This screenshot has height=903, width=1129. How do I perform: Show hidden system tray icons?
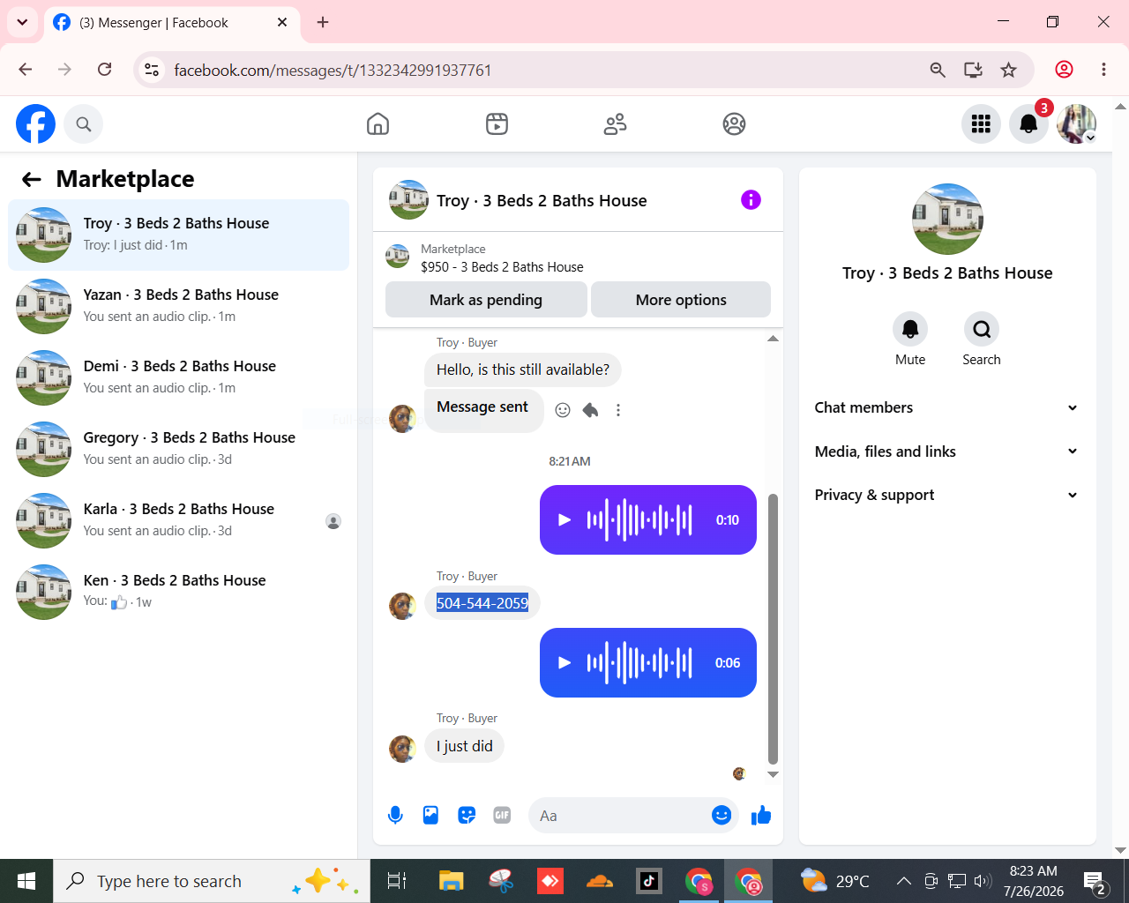pyautogui.click(x=904, y=881)
